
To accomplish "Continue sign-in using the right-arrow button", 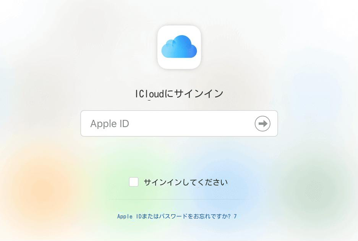I will coord(262,124).
